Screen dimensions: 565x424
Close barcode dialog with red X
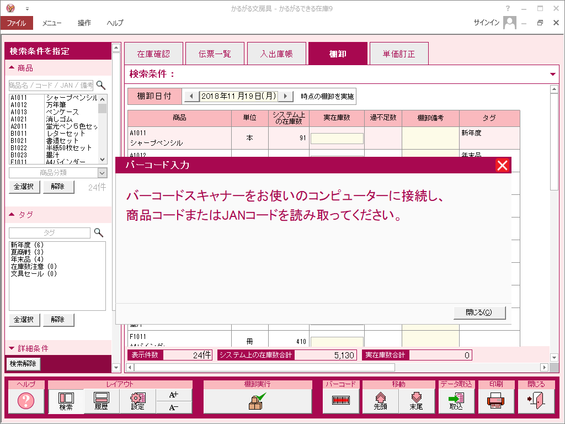pyautogui.click(x=502, y=165)
